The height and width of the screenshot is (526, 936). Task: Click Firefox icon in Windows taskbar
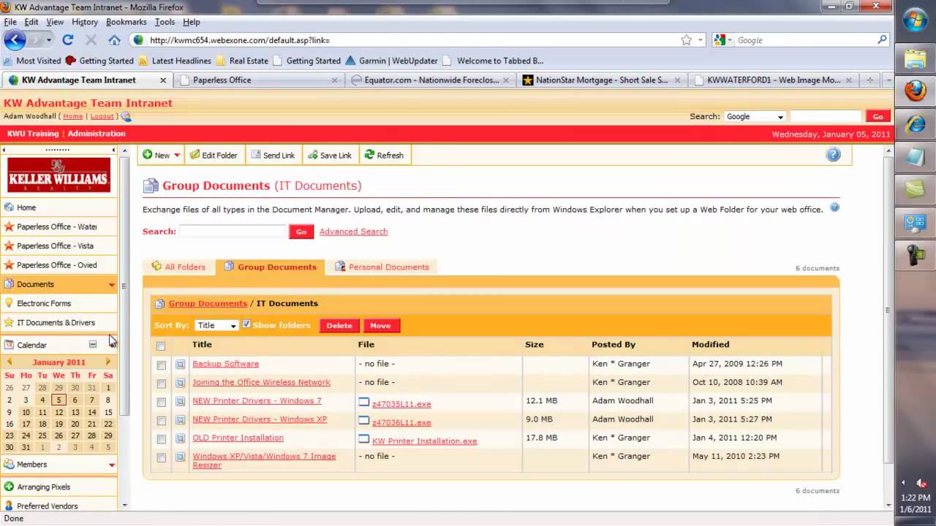pyautogui.click(x=915, y=91)
